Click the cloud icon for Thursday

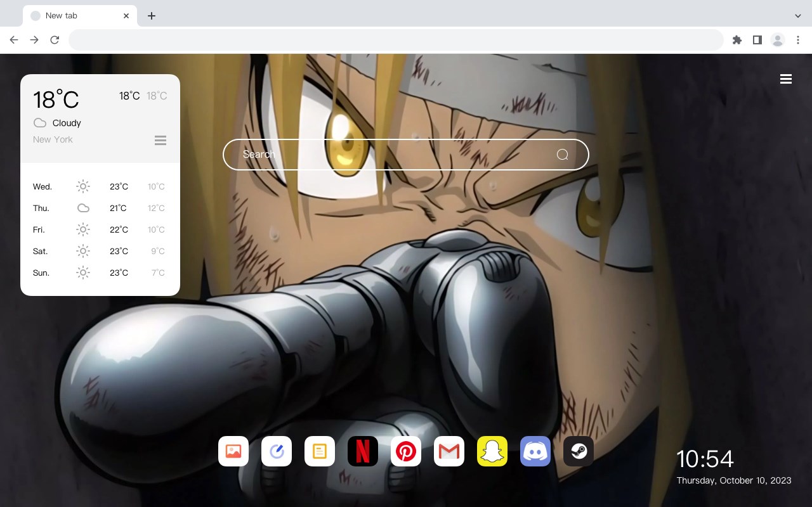83,208
